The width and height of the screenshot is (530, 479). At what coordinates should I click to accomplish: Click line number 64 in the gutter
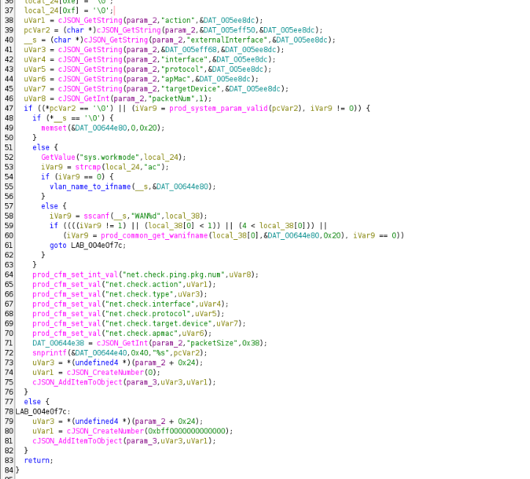(x=9, y=275)
